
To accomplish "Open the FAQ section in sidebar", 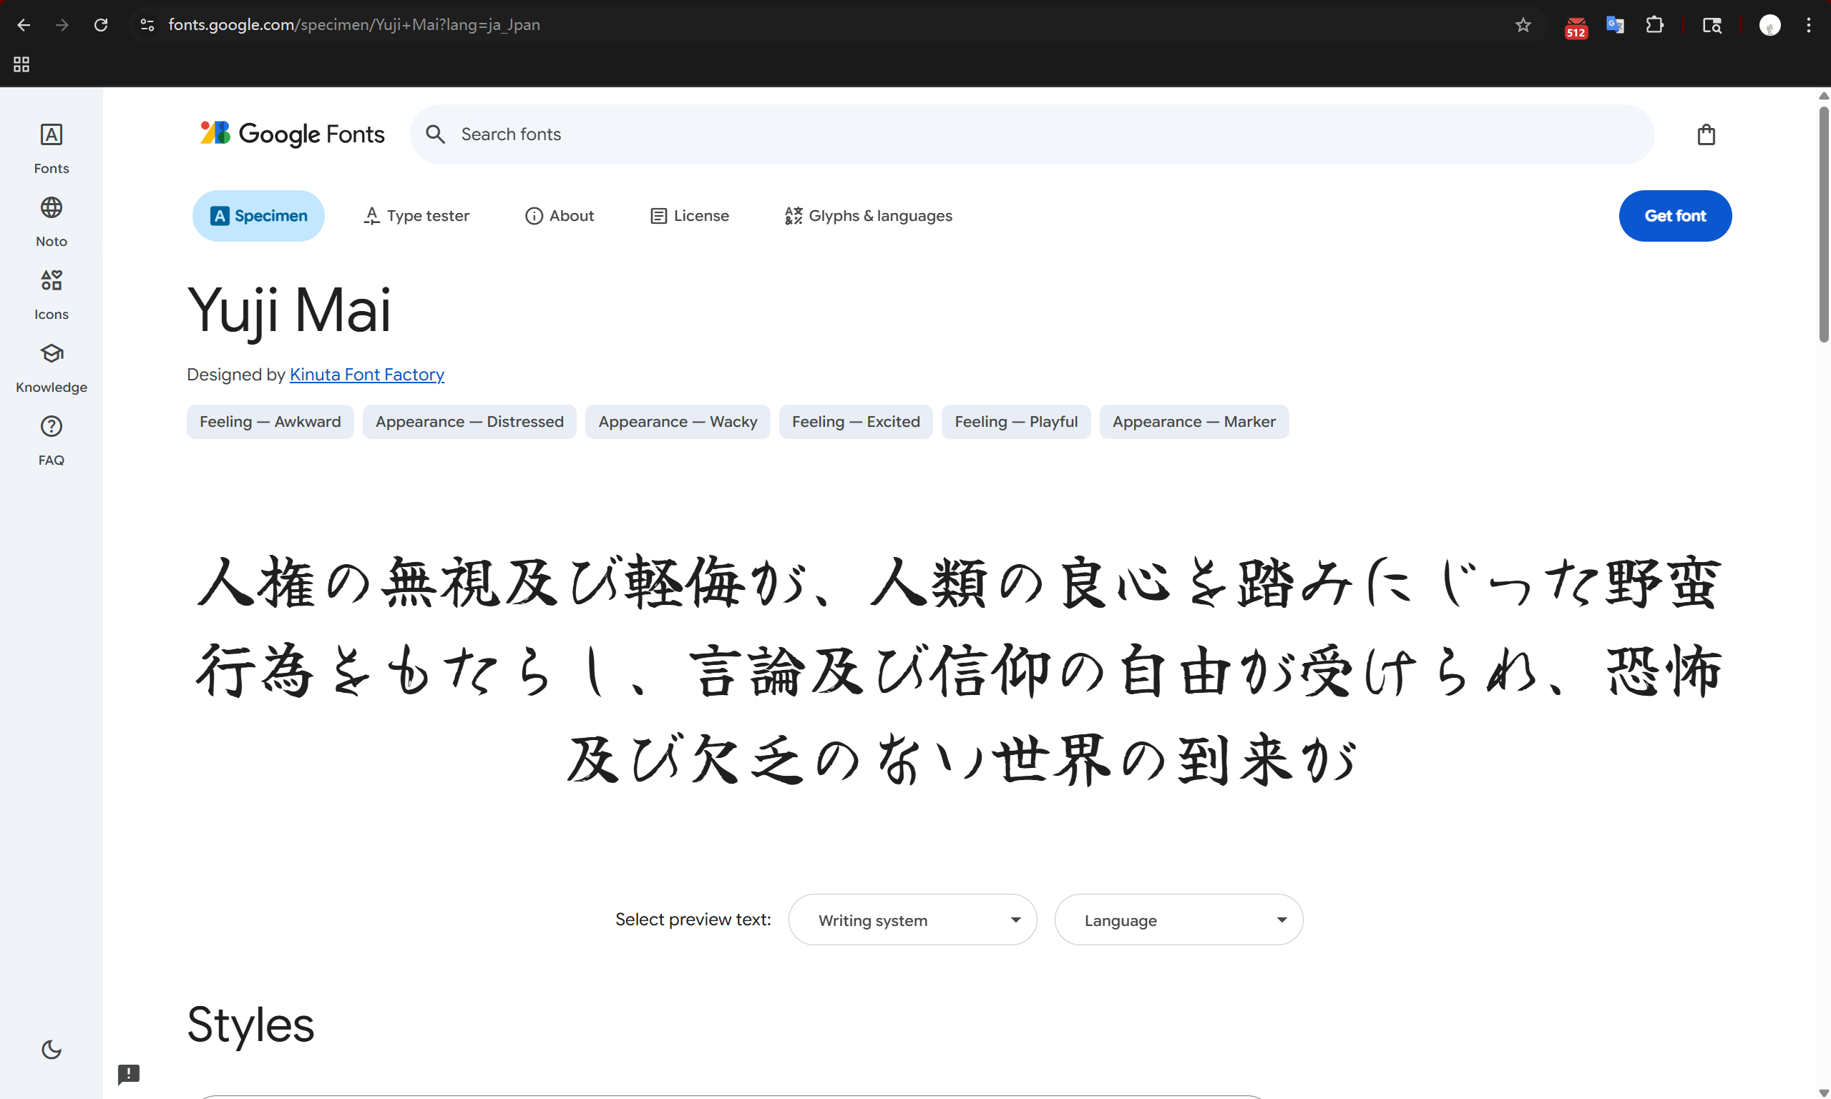I will (x=50, y=437).
